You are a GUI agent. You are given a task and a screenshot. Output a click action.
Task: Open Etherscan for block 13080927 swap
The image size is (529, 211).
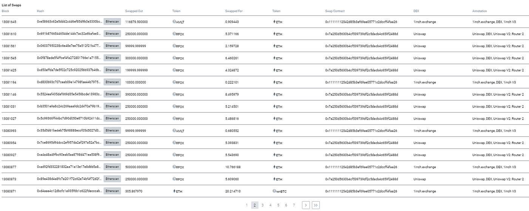coord(112,154)
